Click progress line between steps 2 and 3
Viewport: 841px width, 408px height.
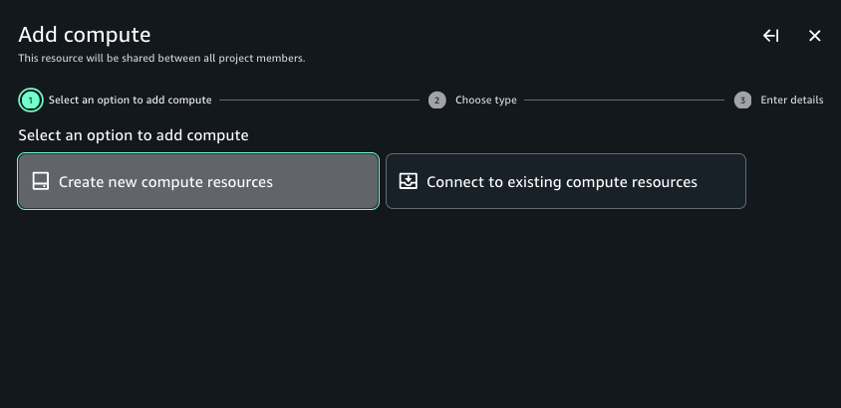pos(624,101)
